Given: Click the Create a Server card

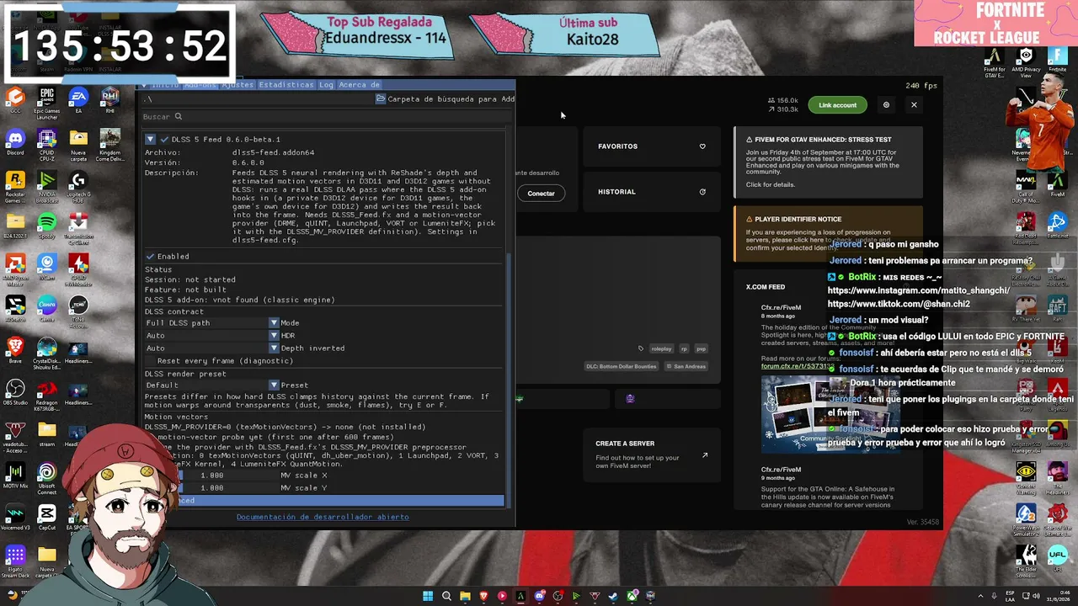Looking at the screenshot, I should pos(653,455).
